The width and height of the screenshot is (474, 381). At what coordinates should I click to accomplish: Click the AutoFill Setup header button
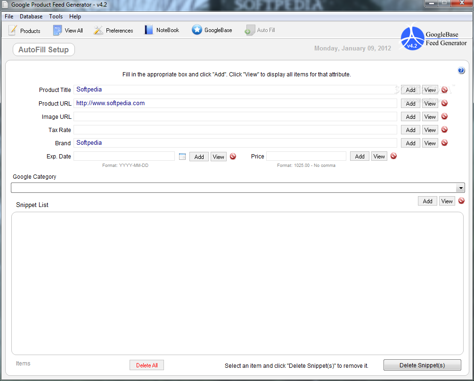pos(43,50)
